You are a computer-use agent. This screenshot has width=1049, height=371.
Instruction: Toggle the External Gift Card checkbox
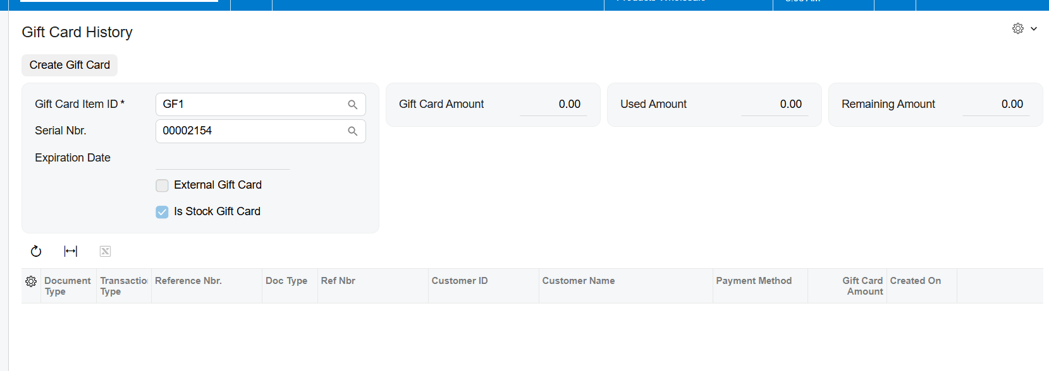point(162,185)
